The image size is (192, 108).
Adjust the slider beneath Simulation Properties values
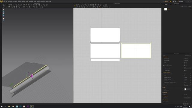click(187, 86)
